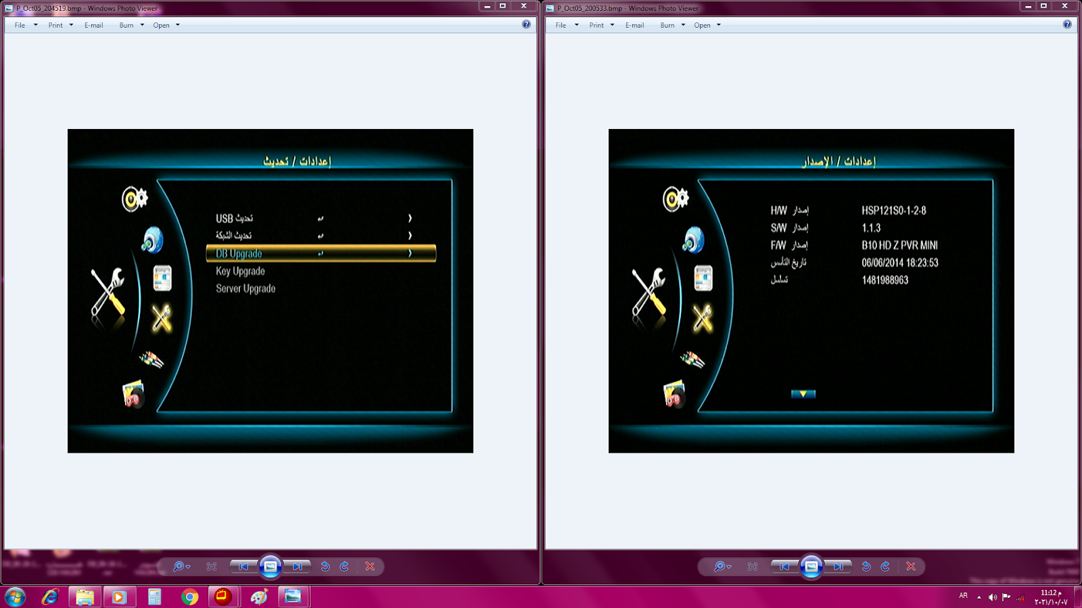1082x608 pixels.
Task: Expand Print dropdown arrow in right Photo Viewer window
Action: pos(612,25)
